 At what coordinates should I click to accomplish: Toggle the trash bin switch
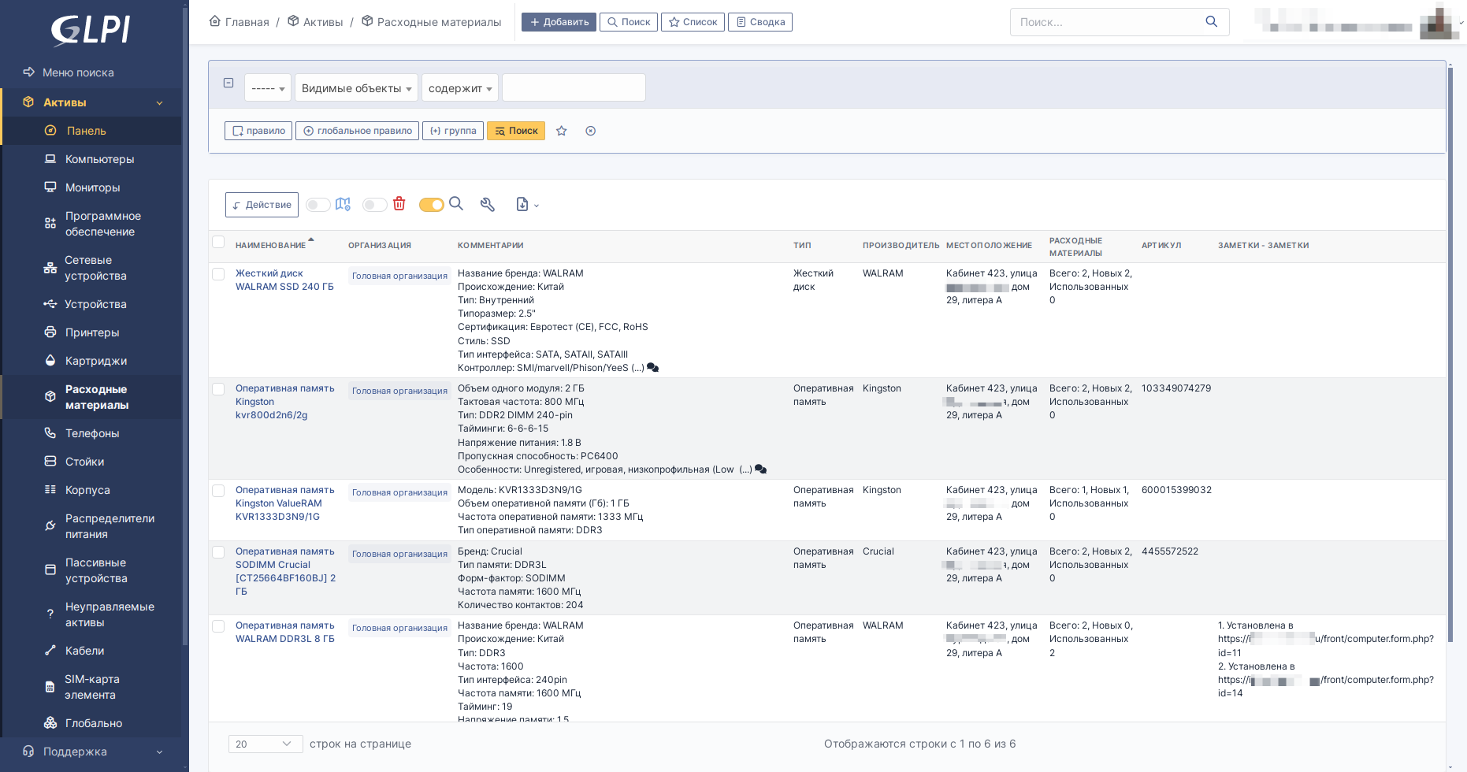(x=375, y=205)
